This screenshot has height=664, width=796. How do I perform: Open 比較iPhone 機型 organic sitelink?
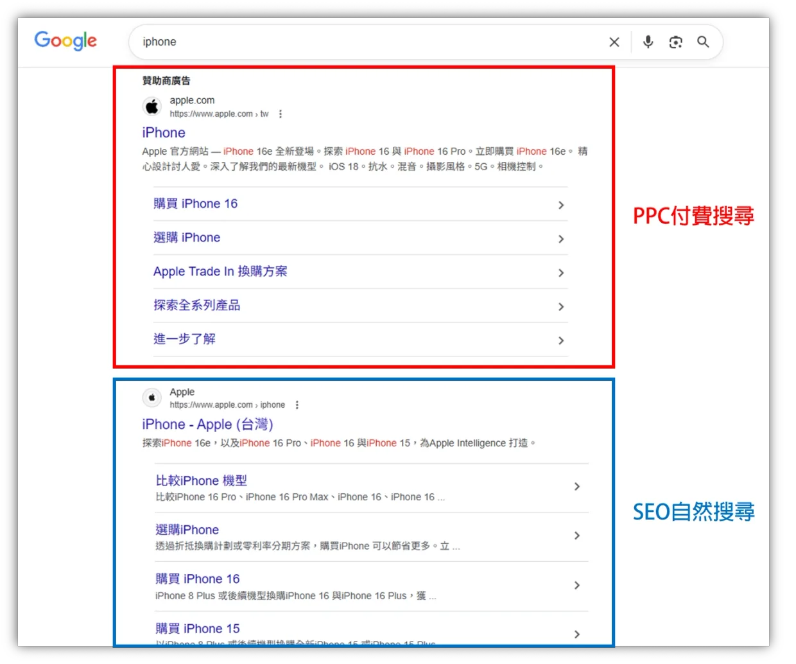coord(202,480)
